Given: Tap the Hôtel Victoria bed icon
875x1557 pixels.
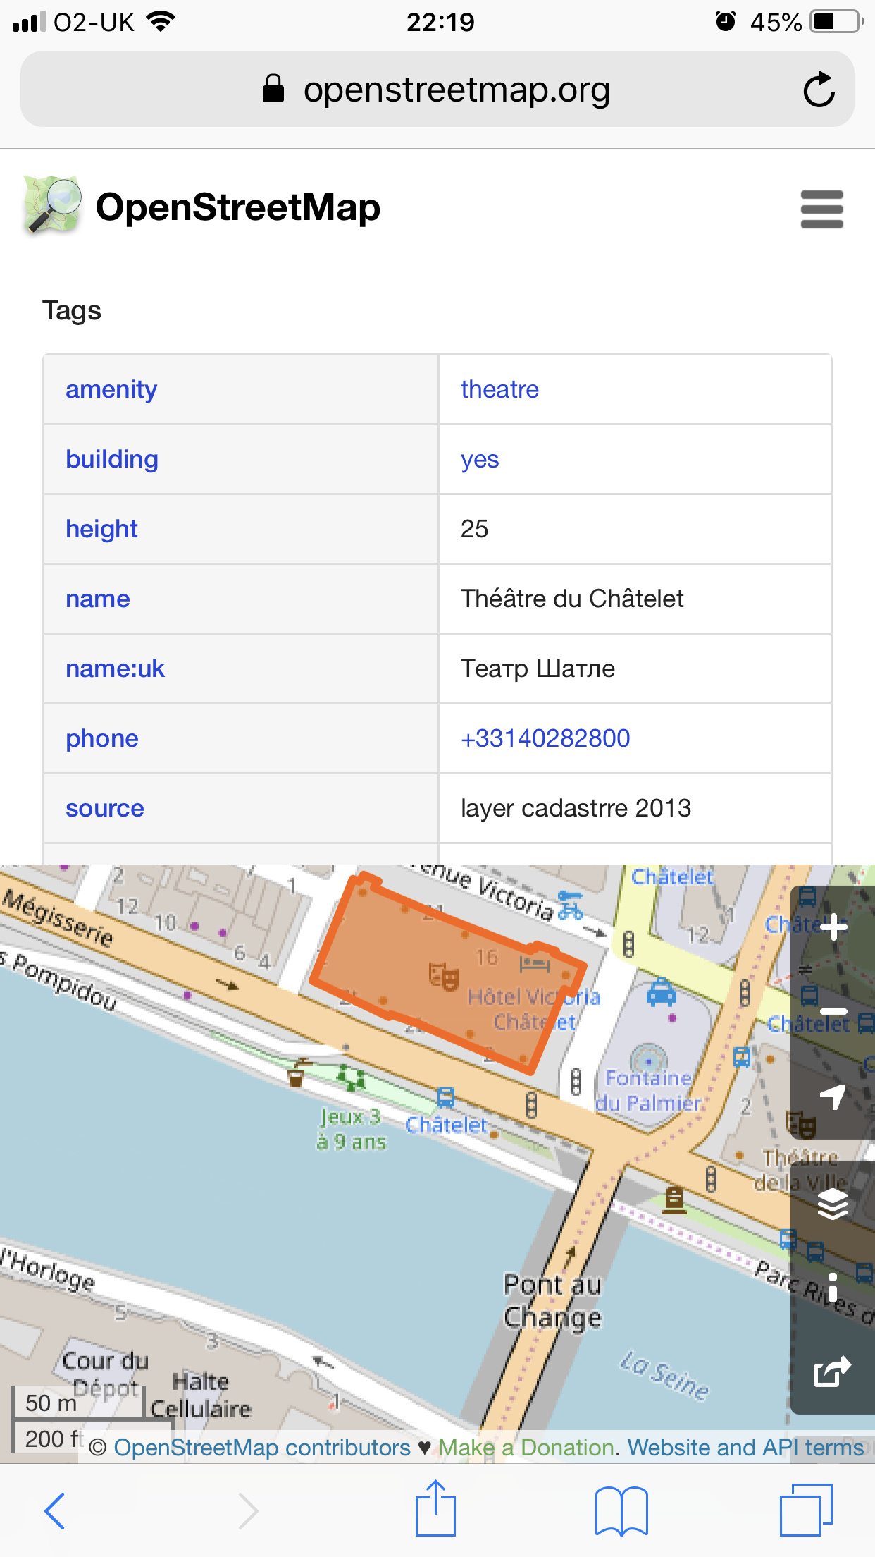Looking at the screenshot, I should coord(534,963).
